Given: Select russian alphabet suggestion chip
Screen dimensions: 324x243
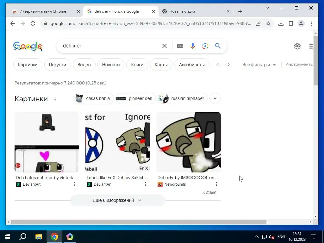Looking at the screenshot, I should [183, 98].
